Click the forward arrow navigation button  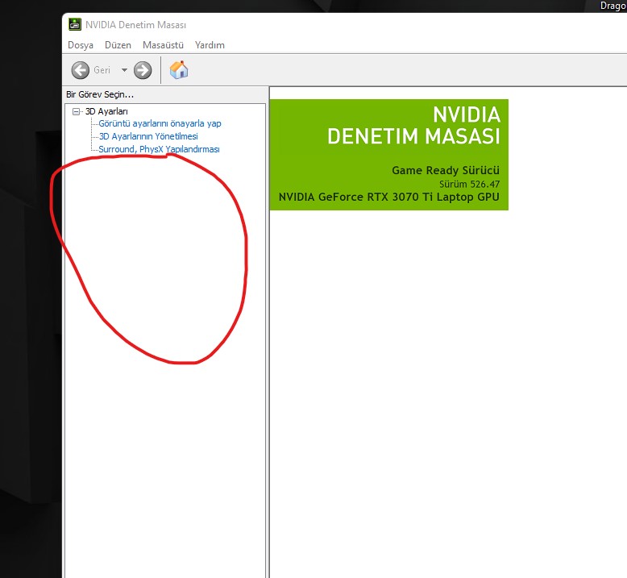(143, 70)
